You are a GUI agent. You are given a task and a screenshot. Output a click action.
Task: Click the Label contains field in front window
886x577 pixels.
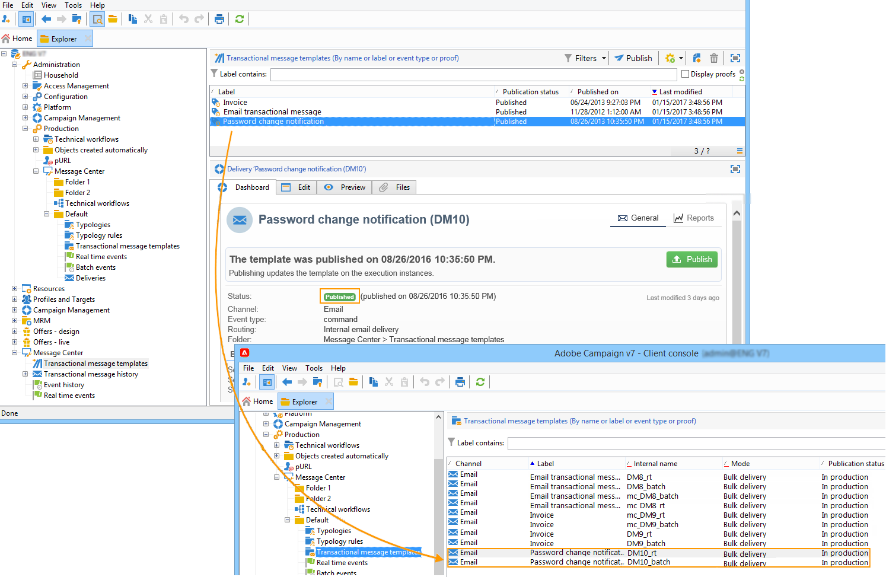(x=696, y=444)
